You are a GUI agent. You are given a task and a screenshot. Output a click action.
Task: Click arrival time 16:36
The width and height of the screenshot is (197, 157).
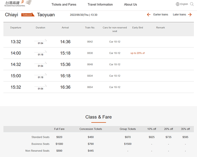point(65,87)
